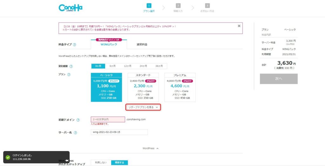Screen dimensions: 325x166
Task: Click green check icon in login notification
Action: (x=8, y=157)
